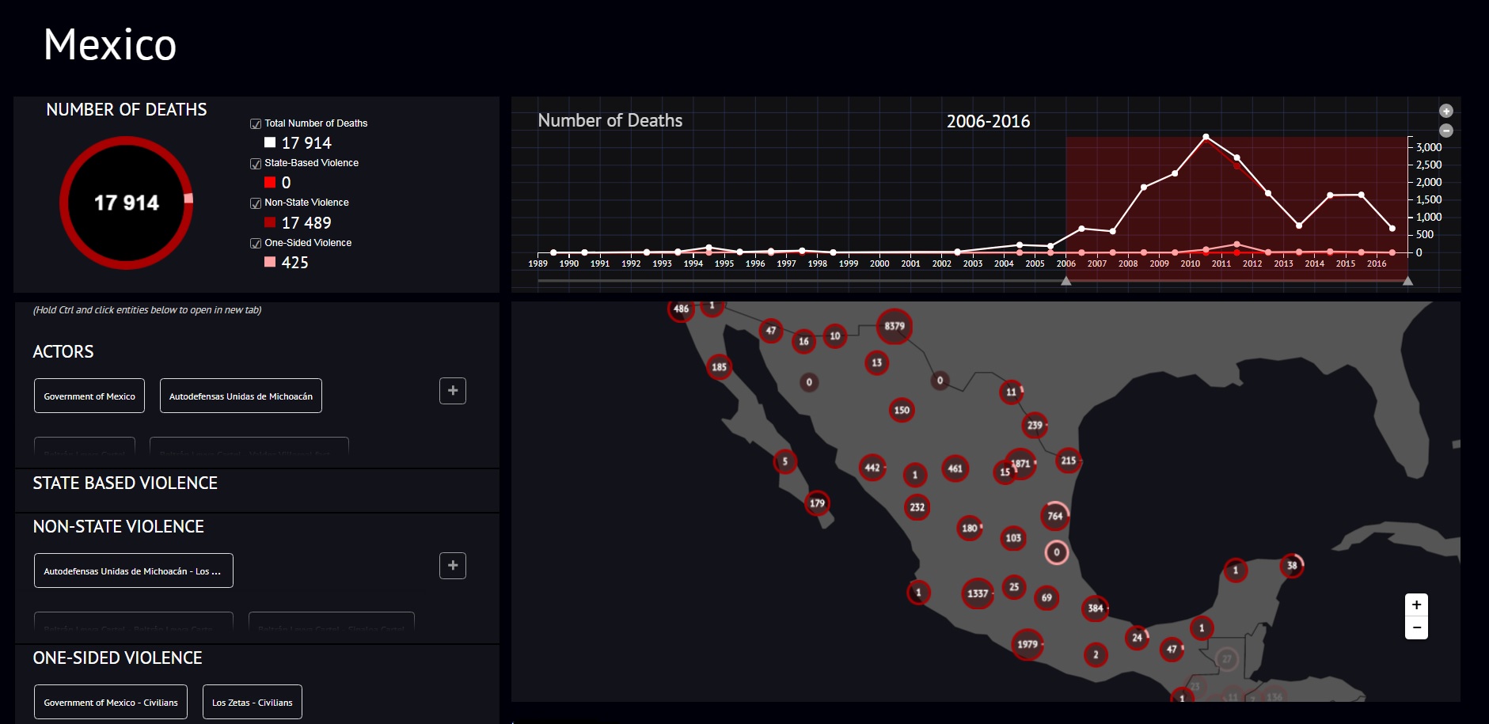Open Autodefensas Unidas de Michoacán actor
Viewport: 1489px width, 724px height.
pyautogui.click(x=241, y=396)
